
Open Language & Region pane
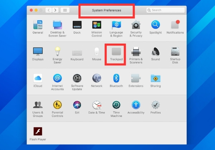(116, 29)
